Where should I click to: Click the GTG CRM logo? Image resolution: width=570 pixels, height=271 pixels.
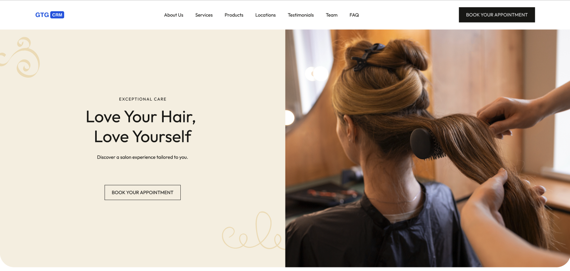pos(50,15)
